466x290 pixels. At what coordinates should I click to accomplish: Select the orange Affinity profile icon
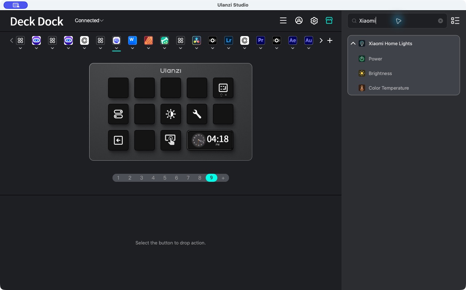149,40
